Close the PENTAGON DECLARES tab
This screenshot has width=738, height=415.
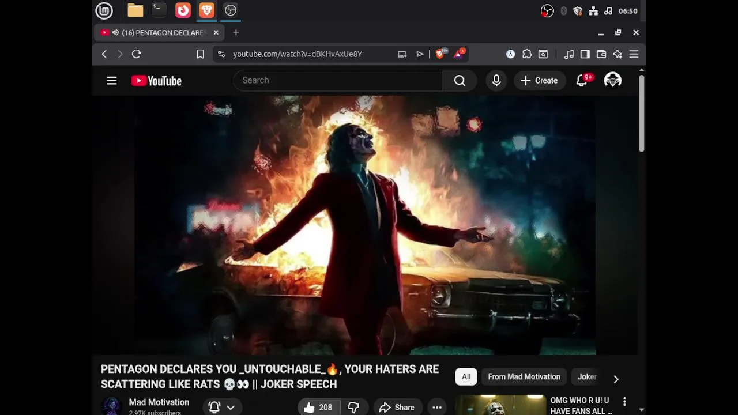[x=216, y=33]
